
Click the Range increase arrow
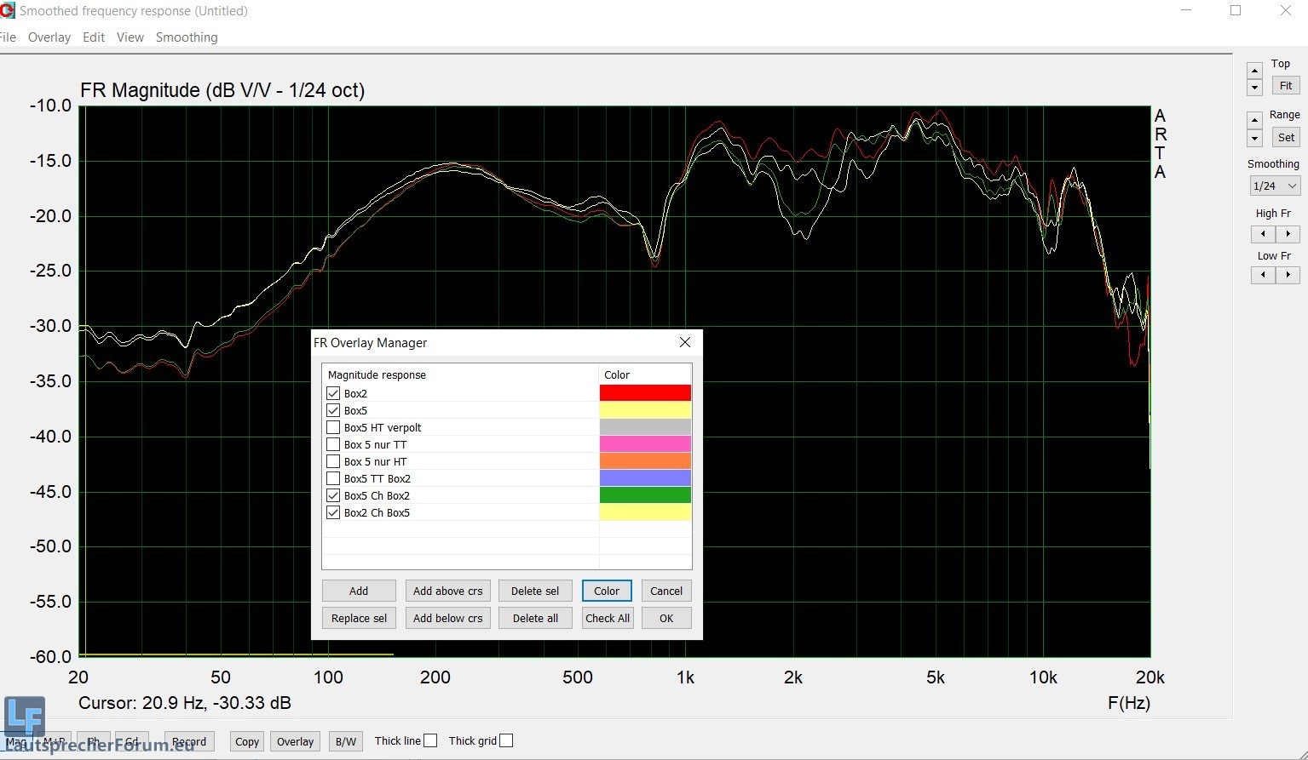[1254, 121]
